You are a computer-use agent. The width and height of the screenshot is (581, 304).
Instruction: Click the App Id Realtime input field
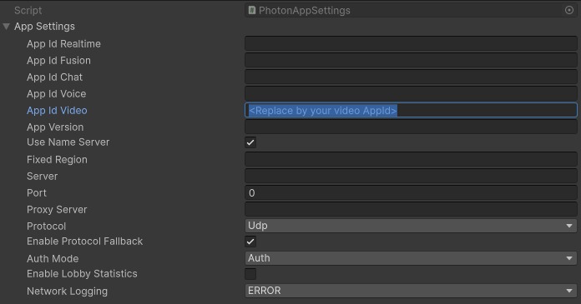pos(411,43)
